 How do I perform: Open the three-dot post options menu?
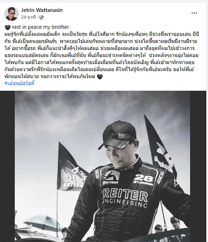point(194,13)
